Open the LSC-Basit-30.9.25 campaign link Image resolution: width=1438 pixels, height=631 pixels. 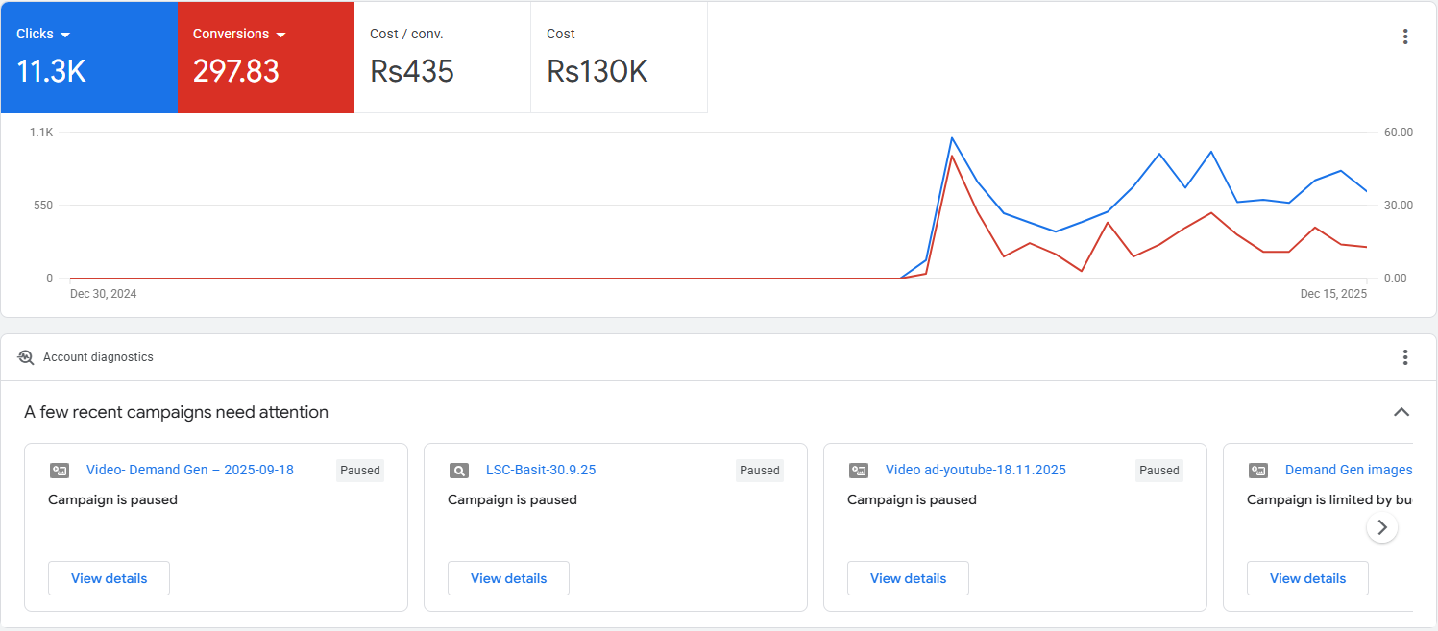(x=541, y=470)
